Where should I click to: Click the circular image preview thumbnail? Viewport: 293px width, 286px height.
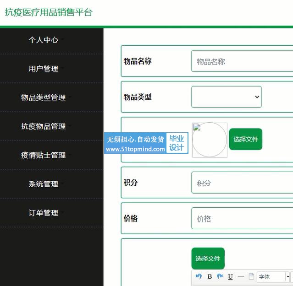[x=210, y=140]
